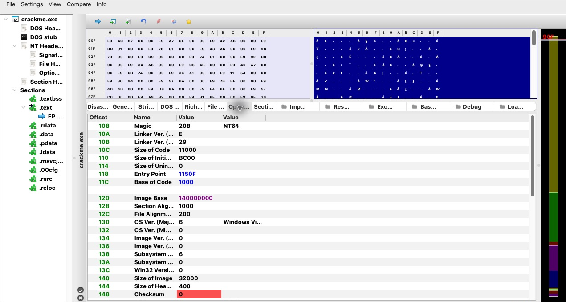This screenshot has height=302, width=566.
Task: Click the optional header table vertical scrollbar
Action: (x=532, y=155)
